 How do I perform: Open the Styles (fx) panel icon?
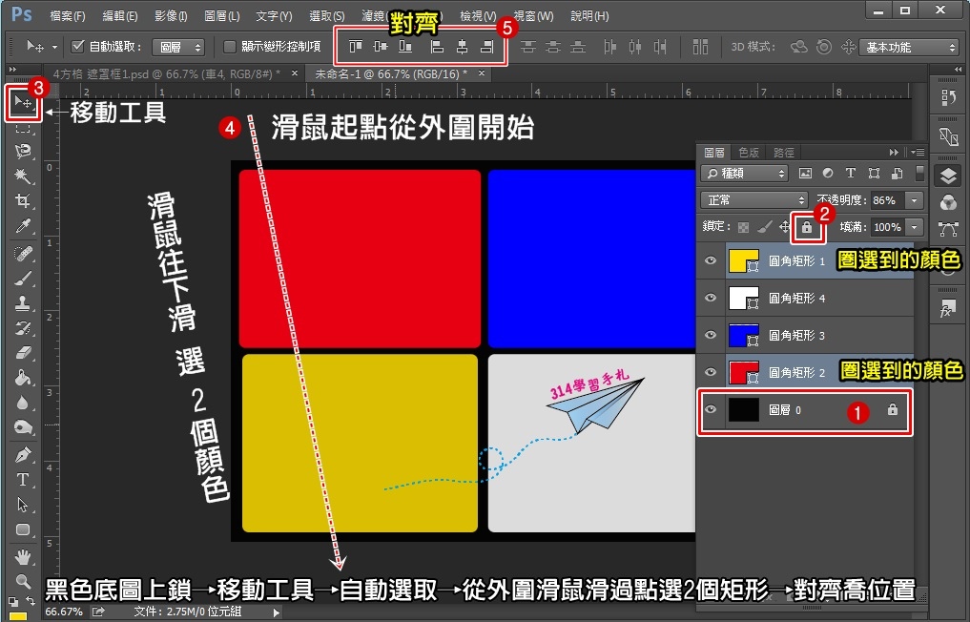click(948, 309)
